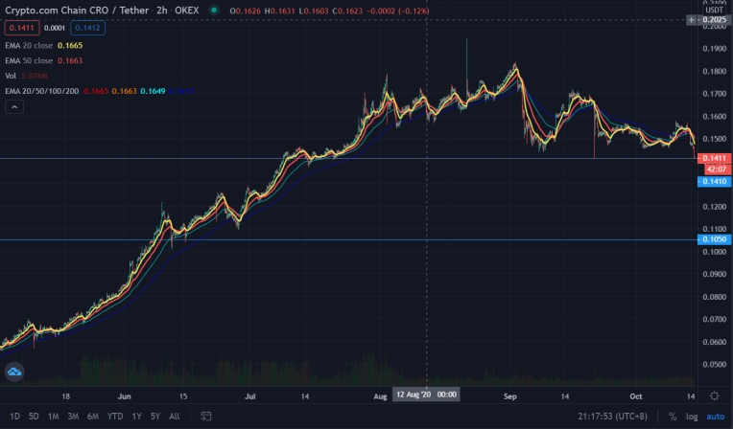This screenshot has width=733, height=429.
Task: Open the go-to-date calendar icon
Action: pyautogui.click(x=205, y=416)
